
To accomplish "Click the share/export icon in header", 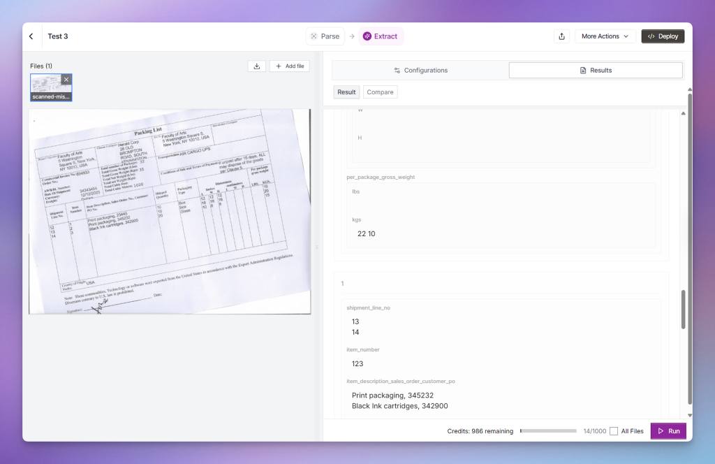I will tap(561, 36).
